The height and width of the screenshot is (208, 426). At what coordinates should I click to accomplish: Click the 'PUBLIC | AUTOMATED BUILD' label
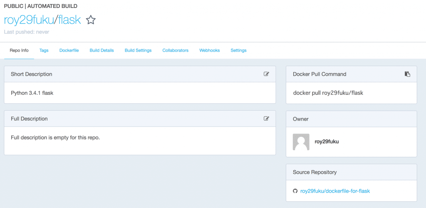tap(40, 6)
